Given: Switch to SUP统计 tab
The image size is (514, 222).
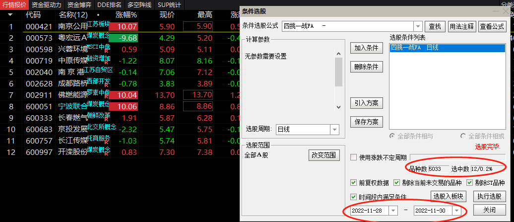Looking at the screenshot, I should point(169,5).
